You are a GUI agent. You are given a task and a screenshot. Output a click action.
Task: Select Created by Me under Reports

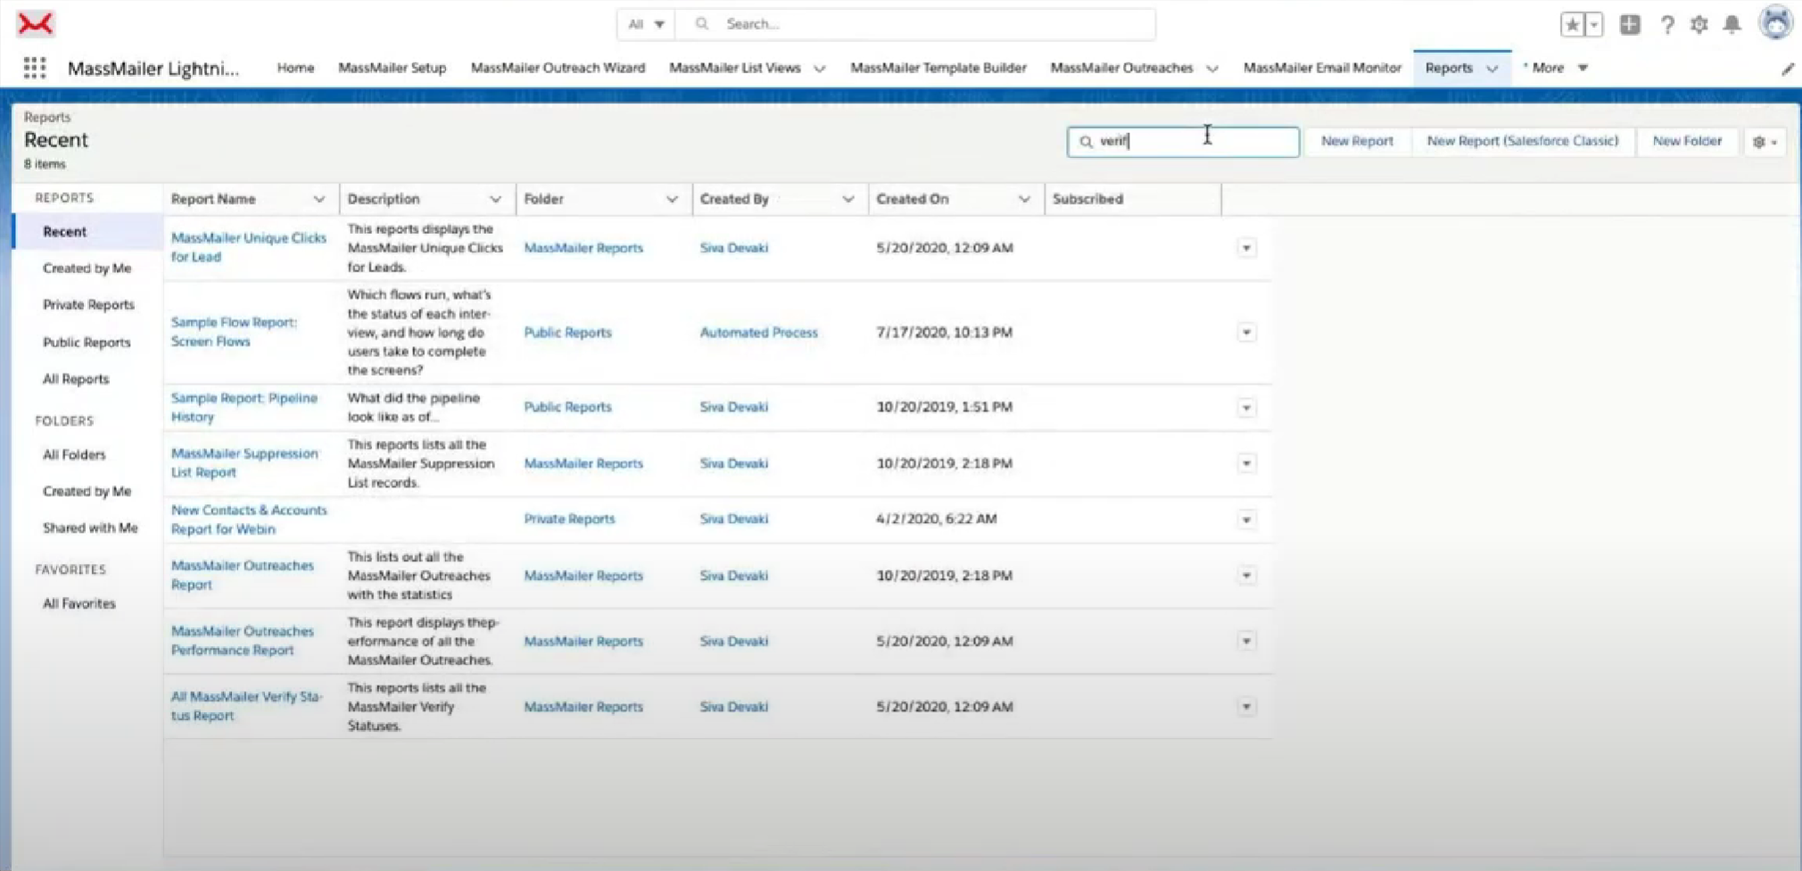tap(87, 269)
